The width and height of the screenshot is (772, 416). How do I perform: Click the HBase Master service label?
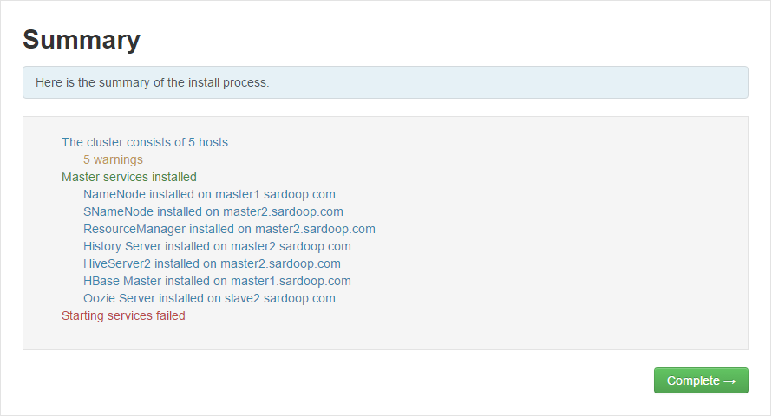pyautogui.click(x=122, y=281)
